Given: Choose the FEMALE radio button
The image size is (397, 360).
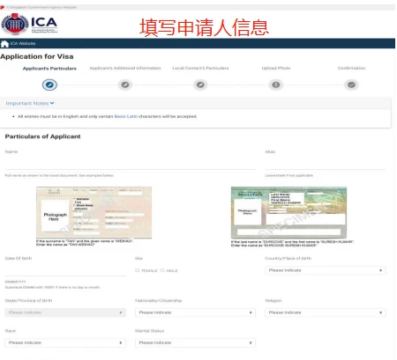Looking at the screenshot, I should coord(138,270).
